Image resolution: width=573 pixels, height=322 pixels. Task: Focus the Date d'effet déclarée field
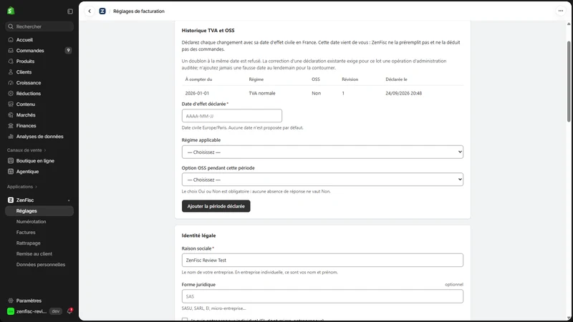pos(231,116)
